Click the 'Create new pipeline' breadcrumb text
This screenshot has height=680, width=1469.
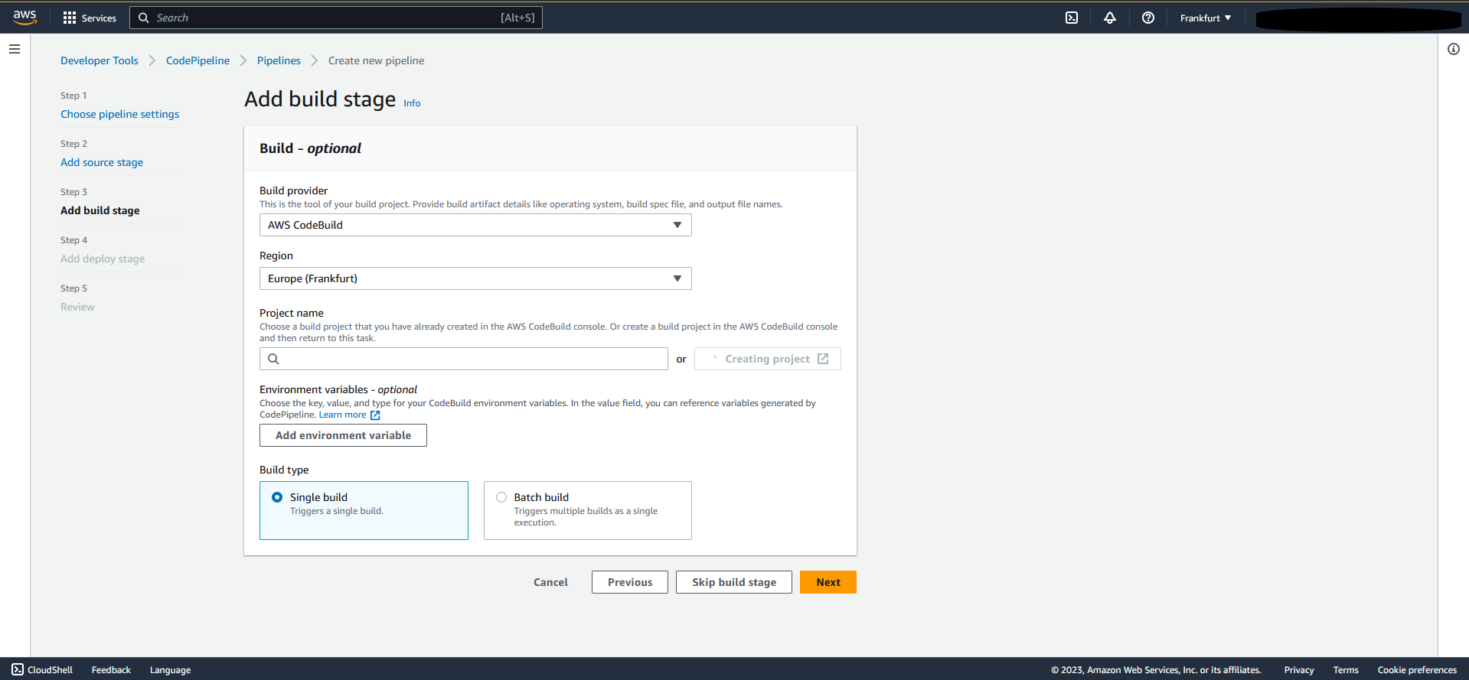click(x=376, y=60)
